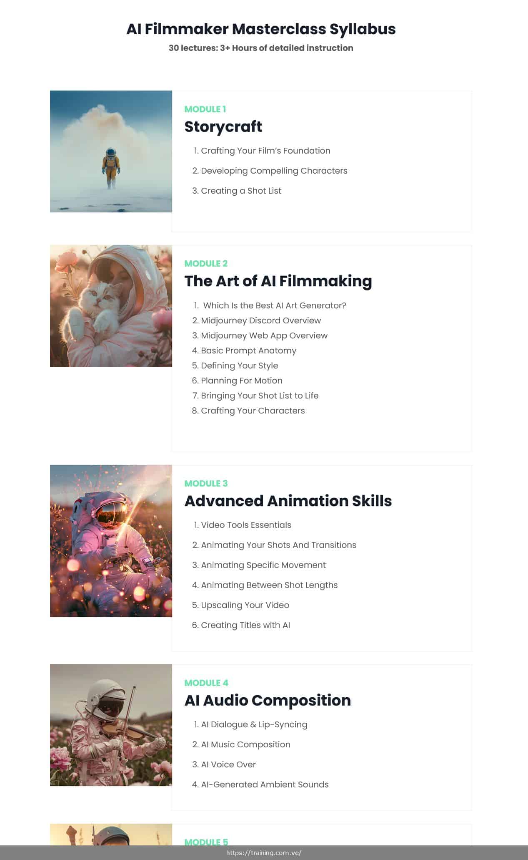This screenshot has height=860, width=528.
Task: Open AI Dialogue & Lip-Syncing lecture
Action: click(254, 724)
